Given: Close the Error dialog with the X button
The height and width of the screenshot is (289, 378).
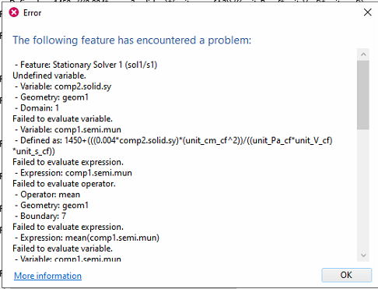Looking at the screenshot, I should tap(367, 12).
